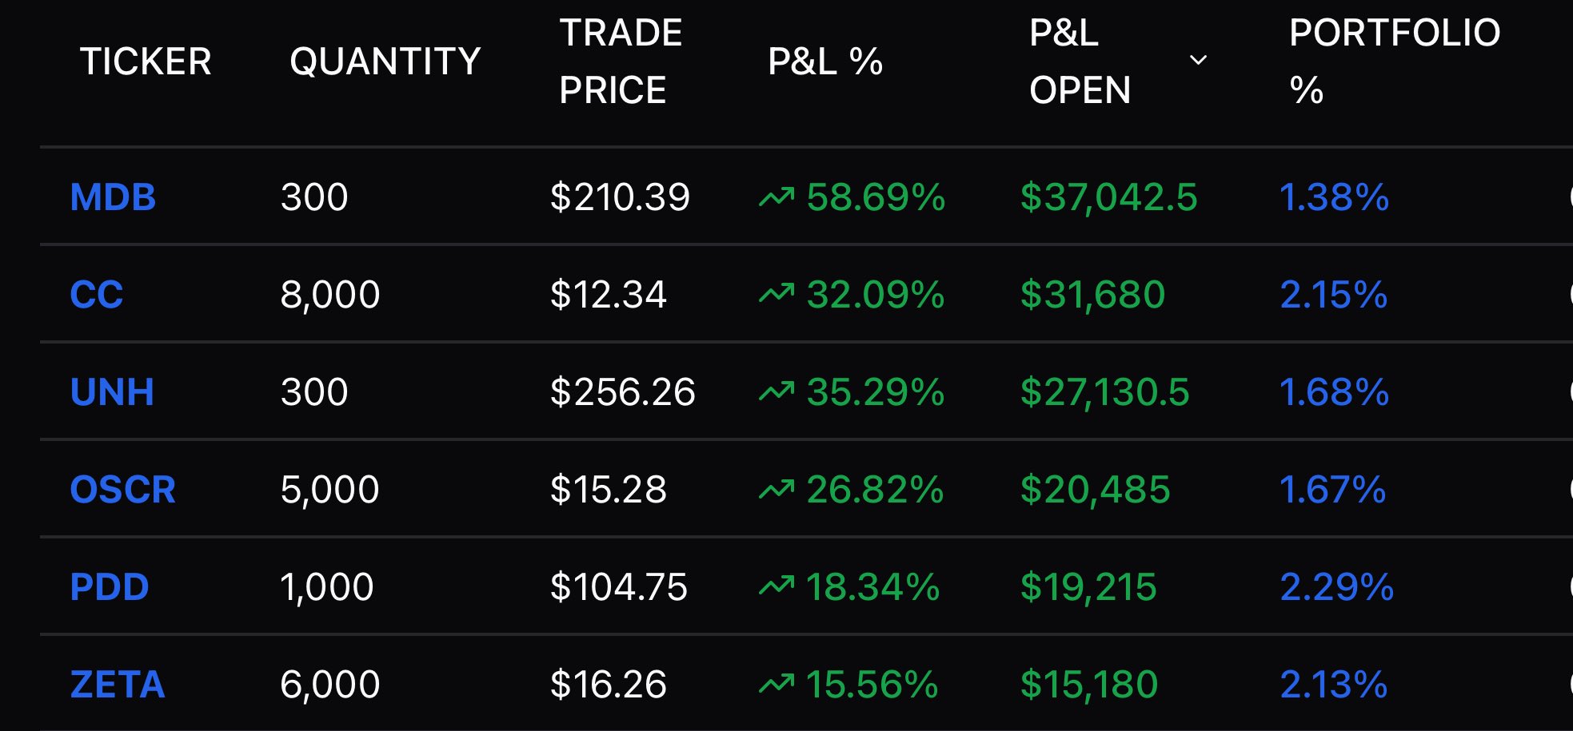Sort by the TRADE PRICE column header
The width and height of the screenshot is (1573, 731).
pyautogui.click(x=621, y=62)
